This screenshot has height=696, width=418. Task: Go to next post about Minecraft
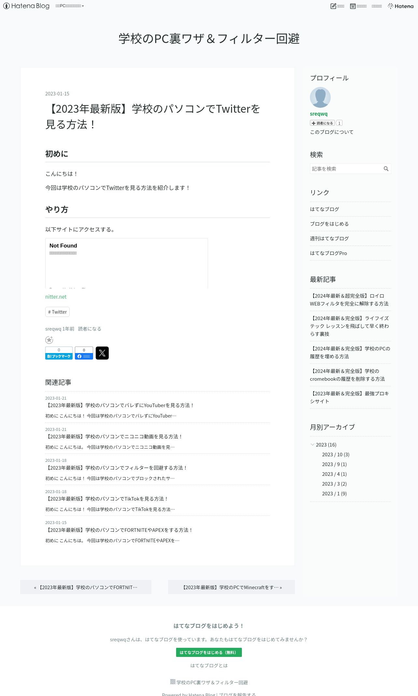231,587
